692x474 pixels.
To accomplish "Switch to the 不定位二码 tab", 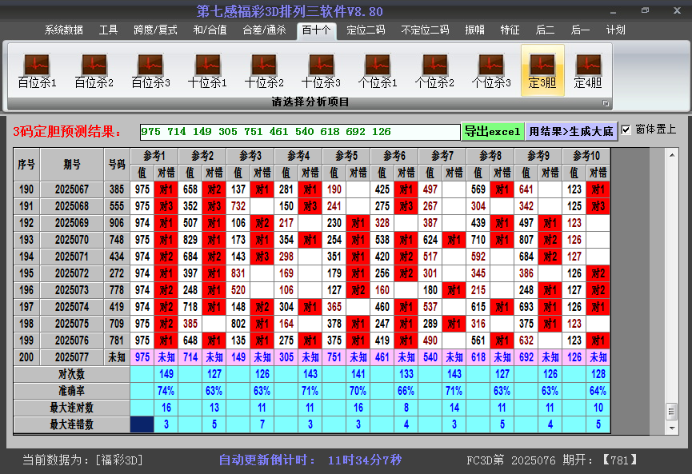I will click(x=425, y=30).
